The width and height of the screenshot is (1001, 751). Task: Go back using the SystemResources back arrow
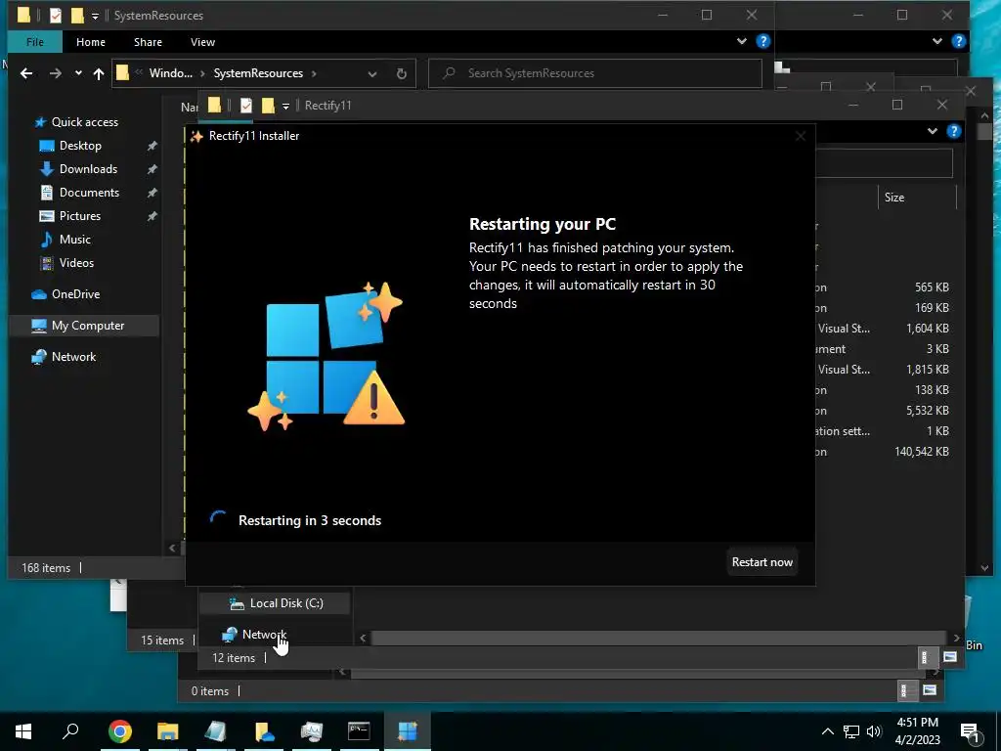pos(26,73)
